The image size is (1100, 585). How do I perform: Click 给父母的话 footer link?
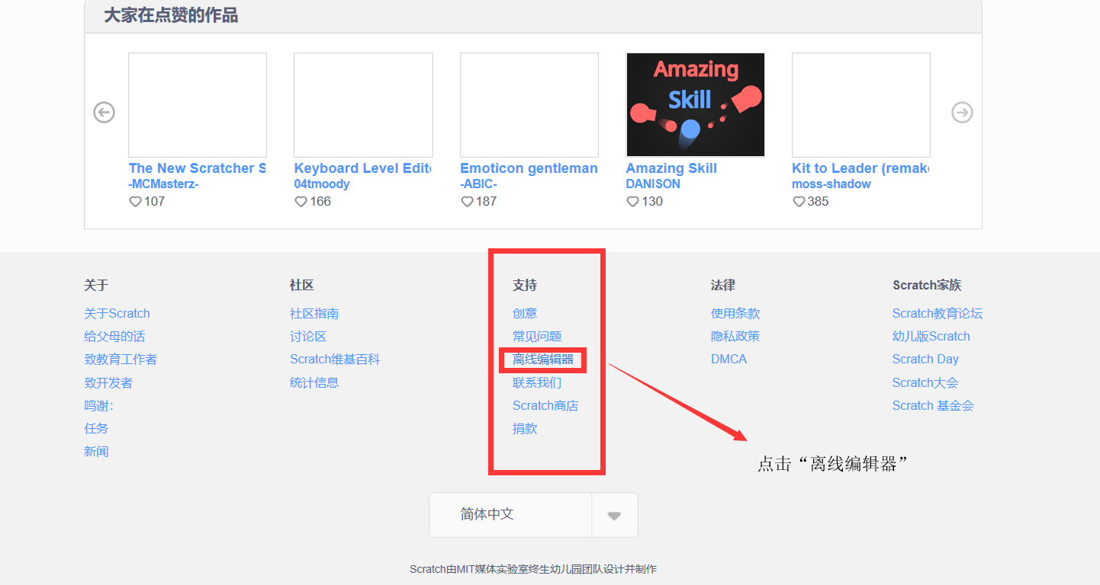[114, 337]
